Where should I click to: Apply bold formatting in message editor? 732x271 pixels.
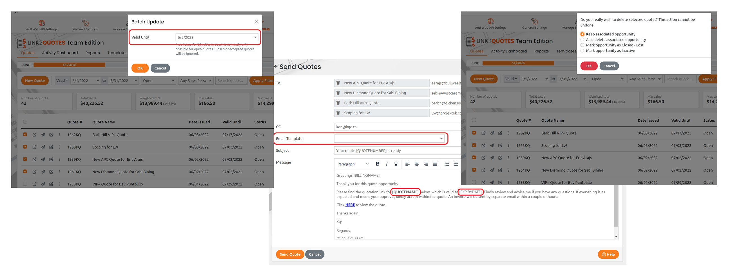coord(377,164)
